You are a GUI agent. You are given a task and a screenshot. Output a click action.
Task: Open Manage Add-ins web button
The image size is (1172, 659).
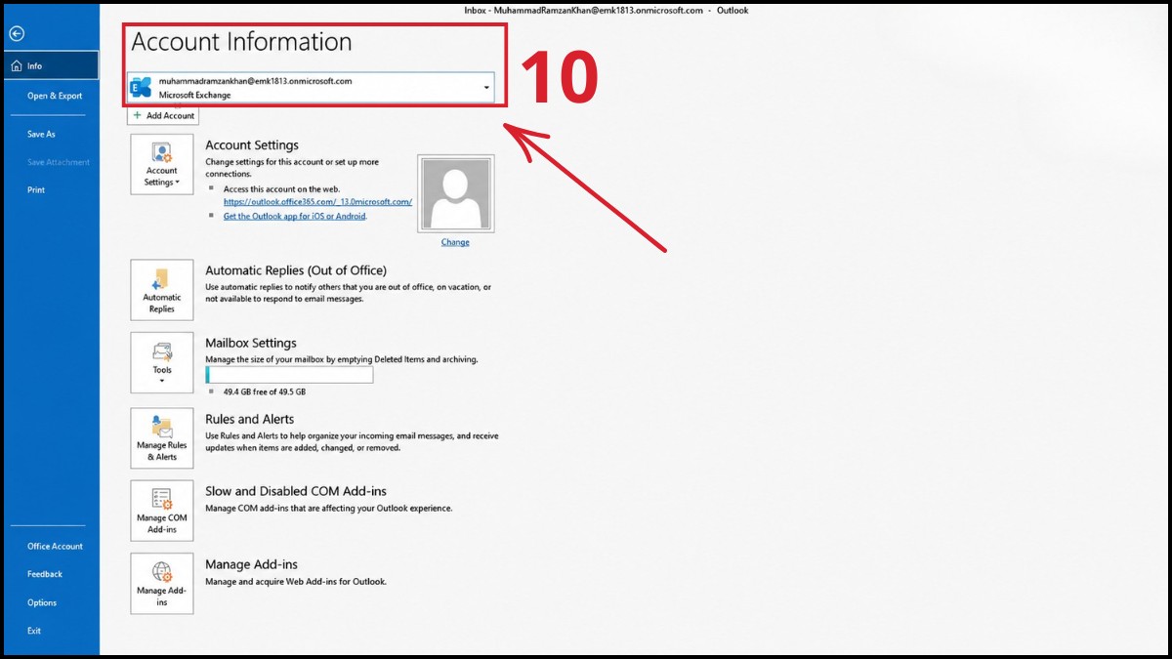(x=162, y=583)
